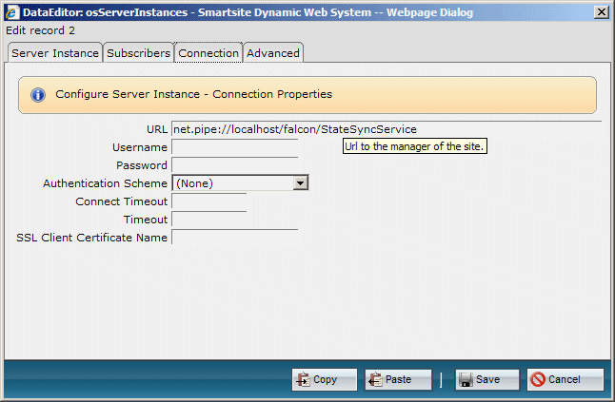Switch to the Server Instance tab
The height and width of the screenshot is (402, 615).
55,53
